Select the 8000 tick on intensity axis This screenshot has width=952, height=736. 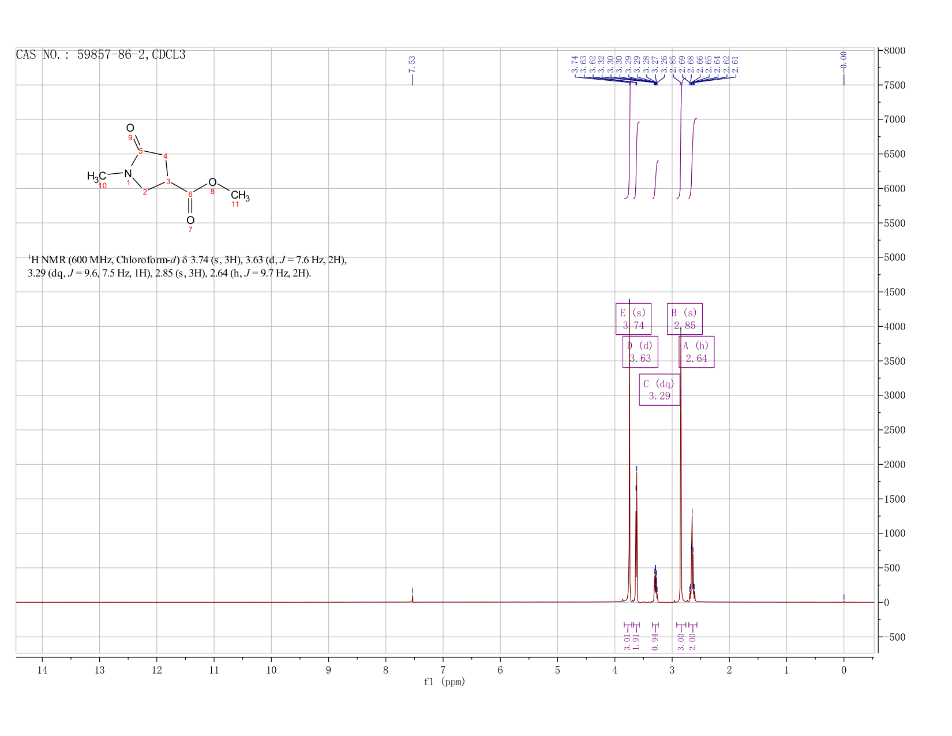point(894,51)
